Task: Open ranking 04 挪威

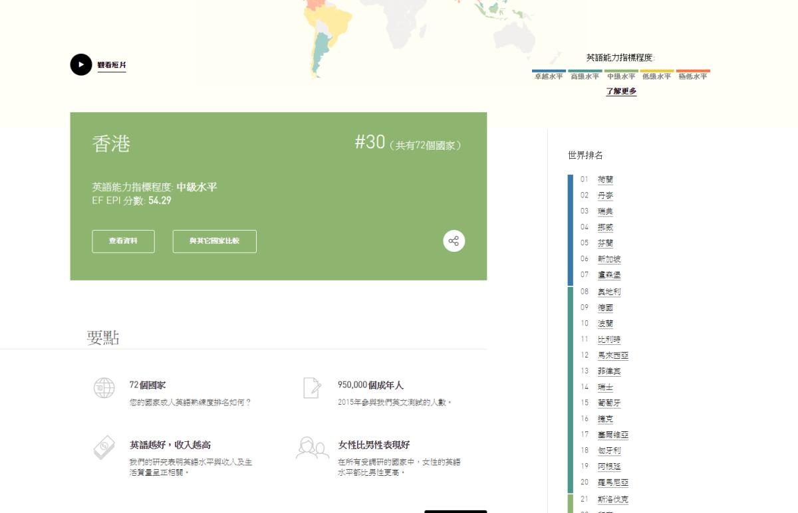Action: tap(605, 227)
